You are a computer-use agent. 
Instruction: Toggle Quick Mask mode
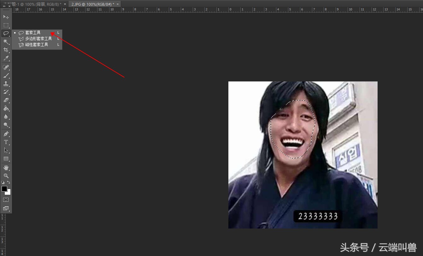pos(6,200)
